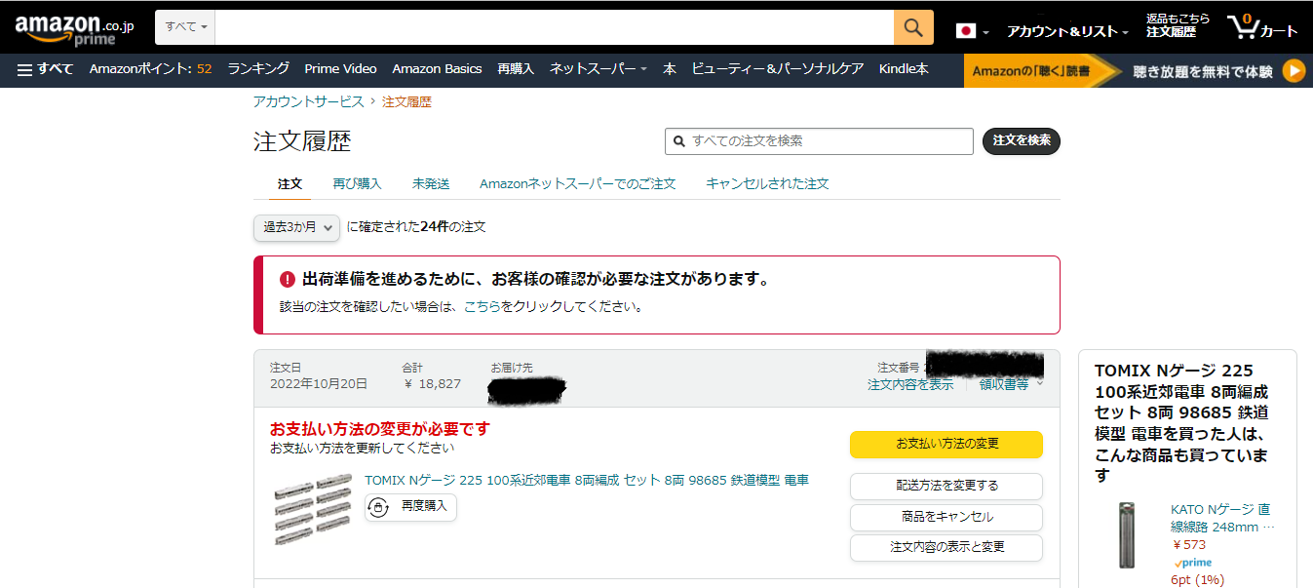Click 注文内容の表示と変更 button

946,548
